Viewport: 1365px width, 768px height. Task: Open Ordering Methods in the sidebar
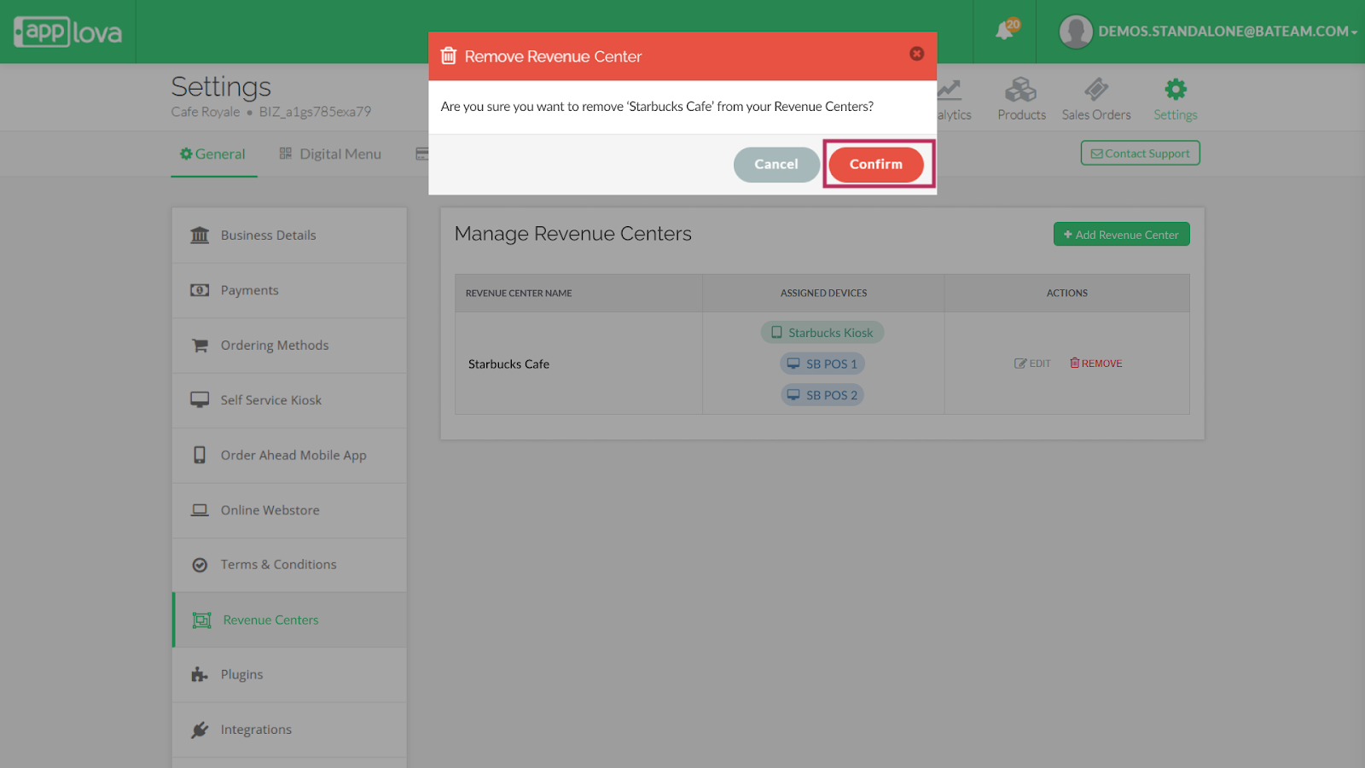tap(289, 346)
